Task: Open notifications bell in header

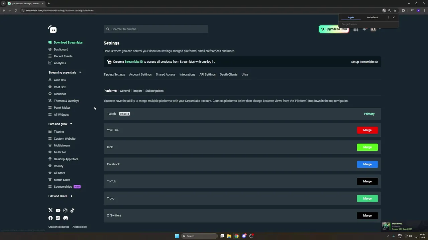Action: pyautogui.click(x=364, y=29)
